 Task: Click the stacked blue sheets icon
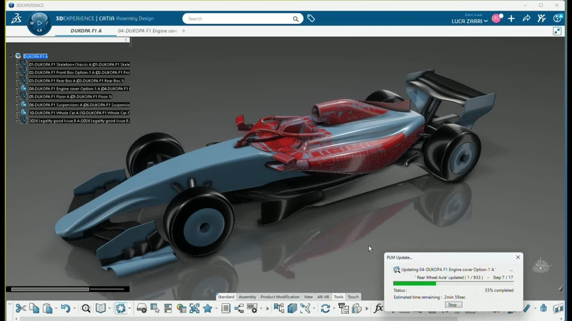tap(292, 309)
